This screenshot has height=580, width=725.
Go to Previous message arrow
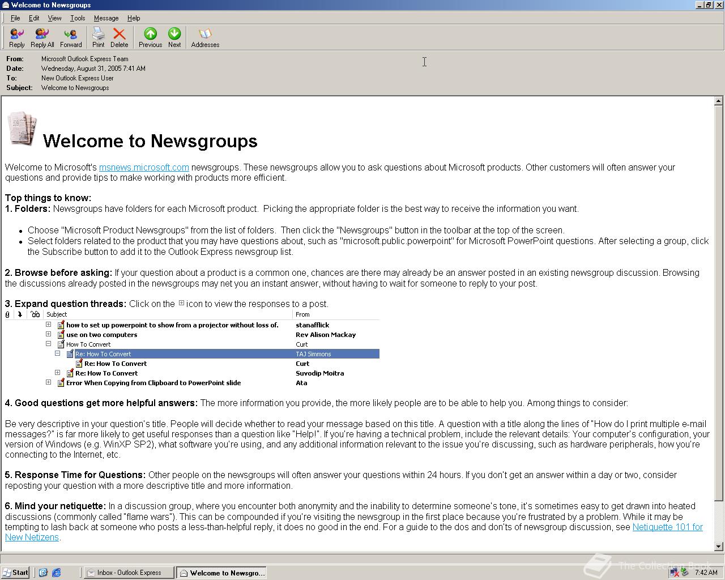[x=150, y=38]
